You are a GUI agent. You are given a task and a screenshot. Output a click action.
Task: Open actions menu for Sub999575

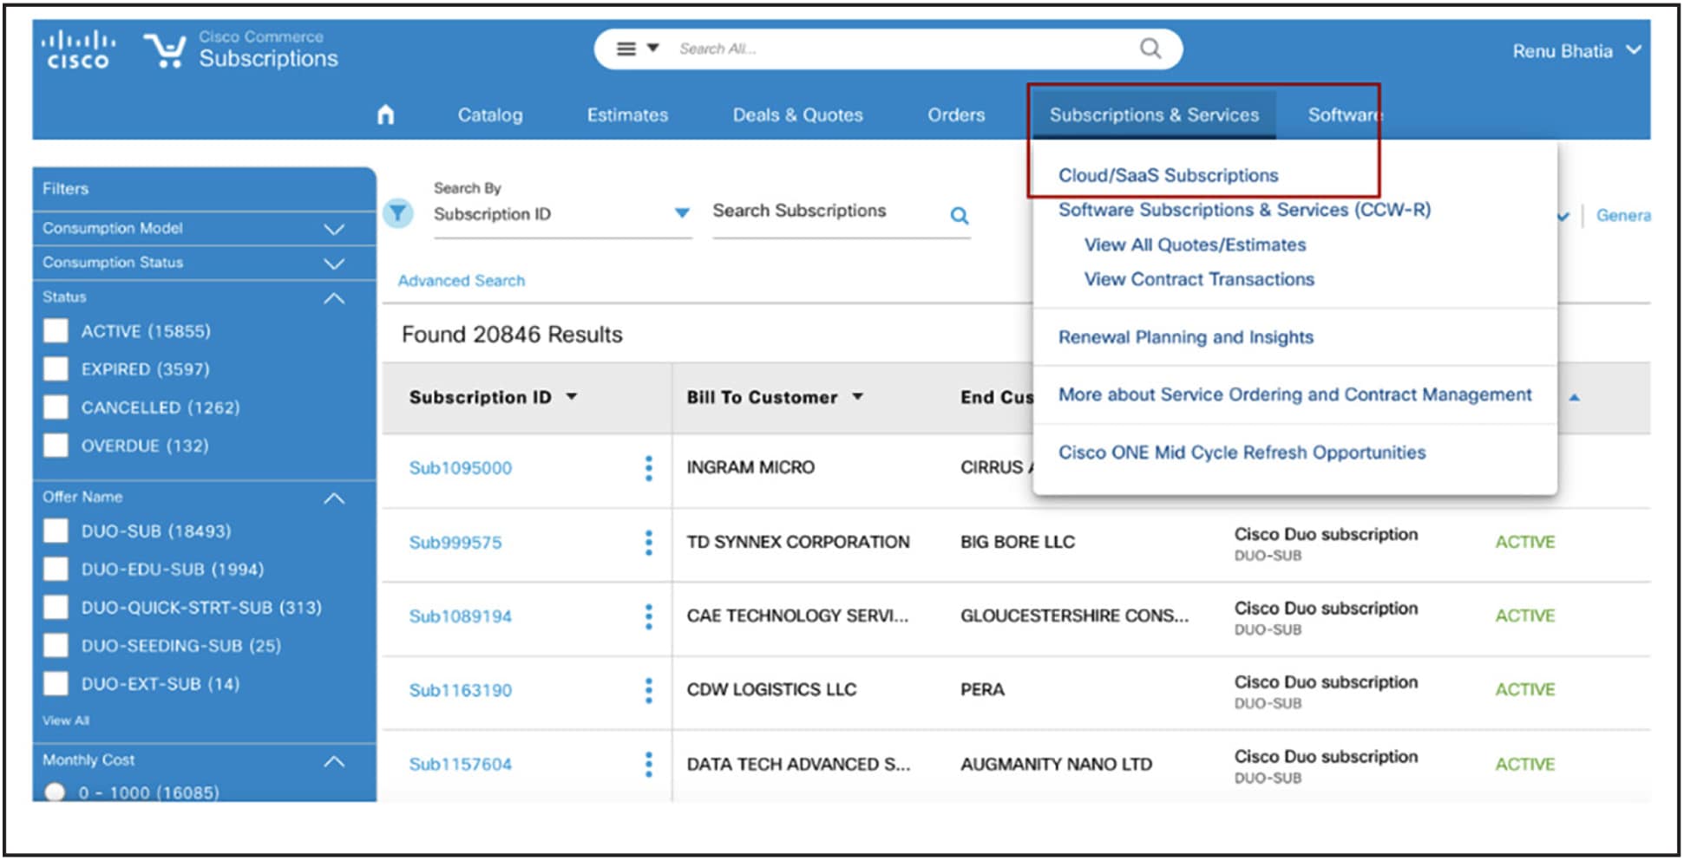[x=648, y=543]
